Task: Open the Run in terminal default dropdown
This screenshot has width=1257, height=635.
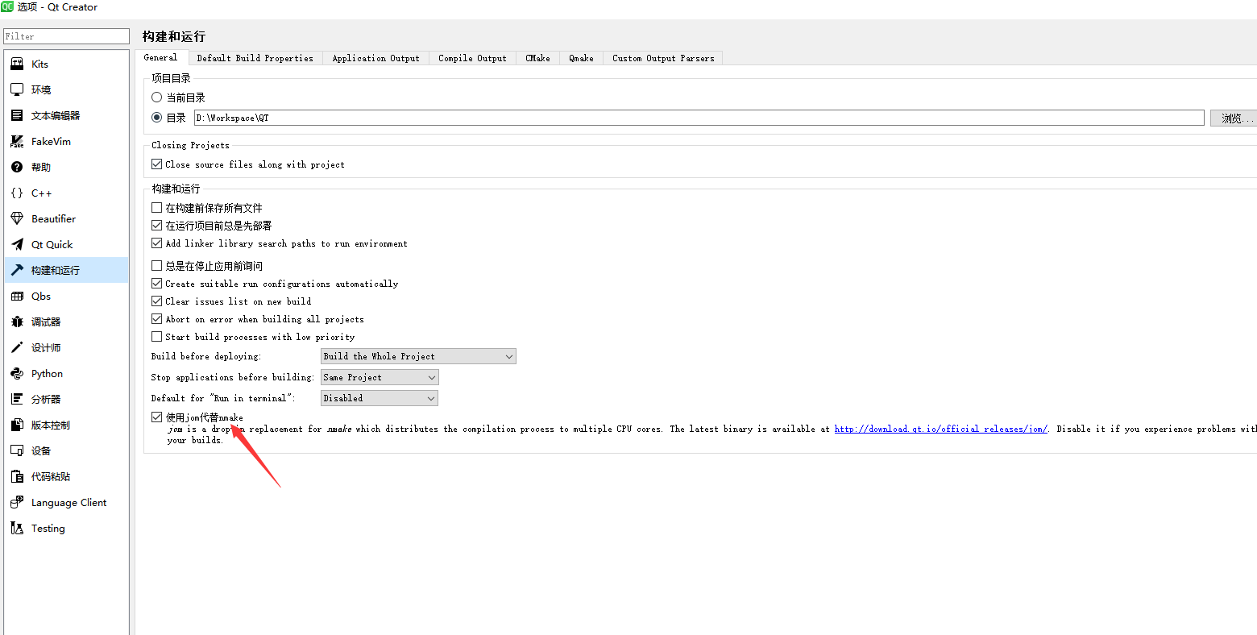Action: click(x=380, y=398)
